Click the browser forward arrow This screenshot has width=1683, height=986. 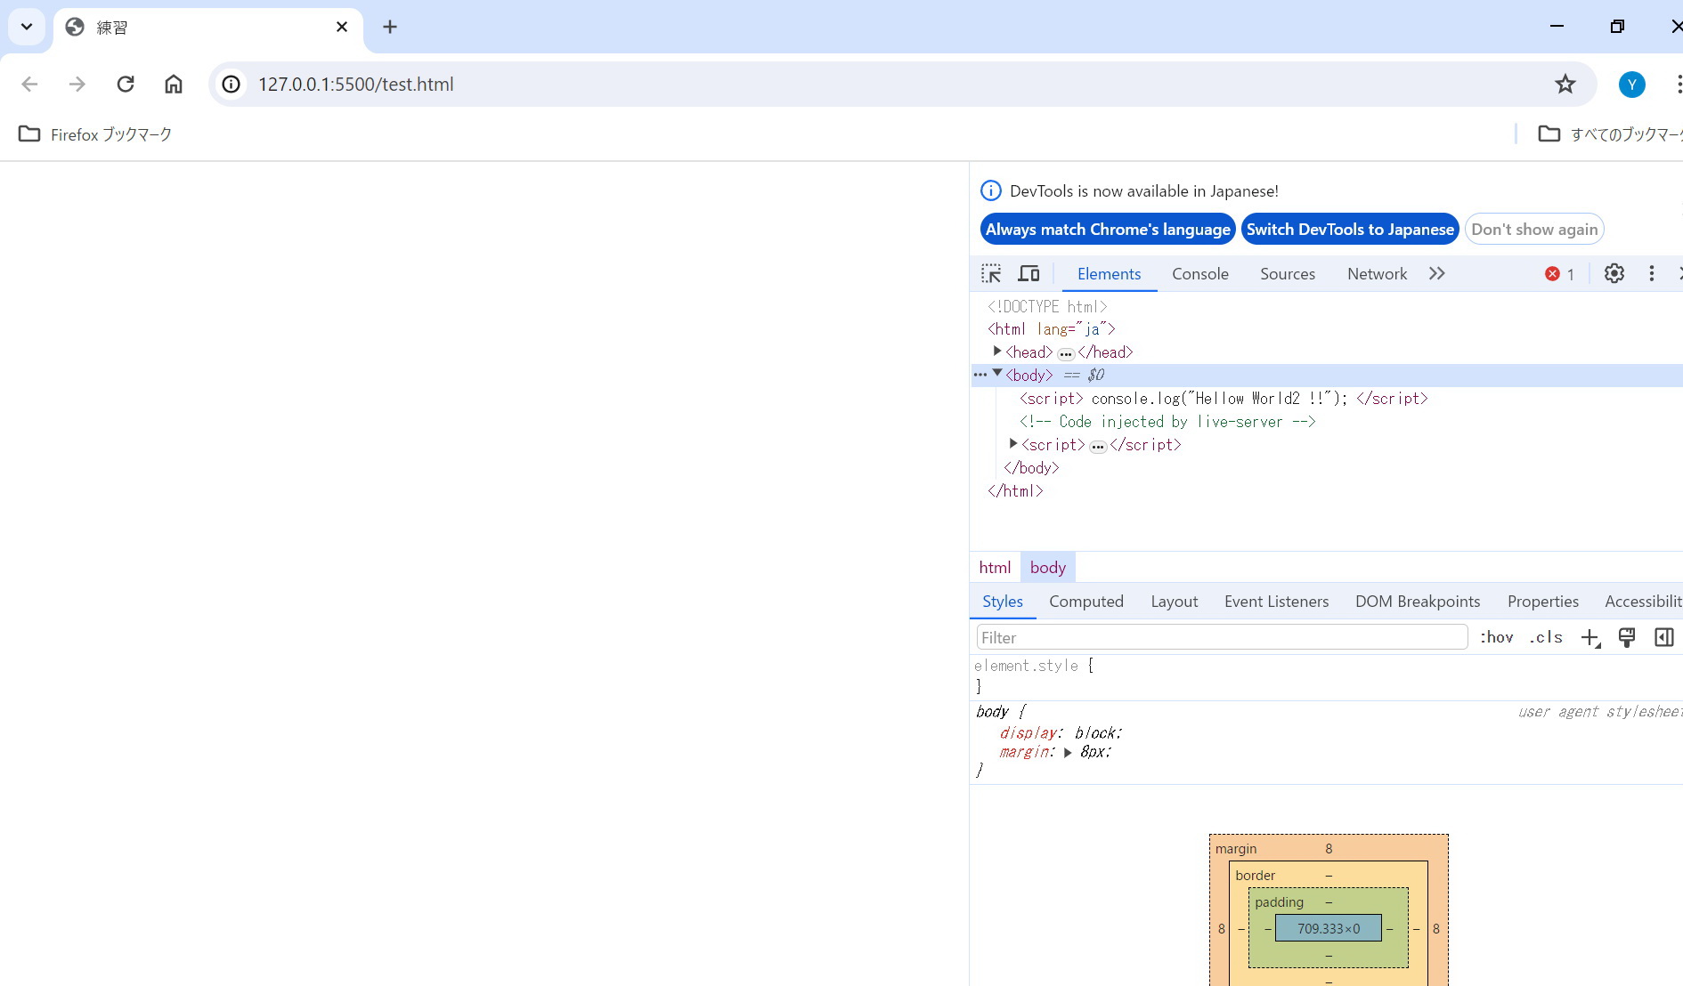point(77,85)
